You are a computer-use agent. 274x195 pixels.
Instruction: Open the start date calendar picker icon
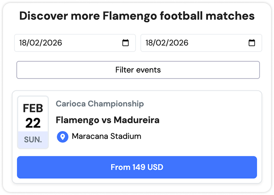(x=125, y=43)
